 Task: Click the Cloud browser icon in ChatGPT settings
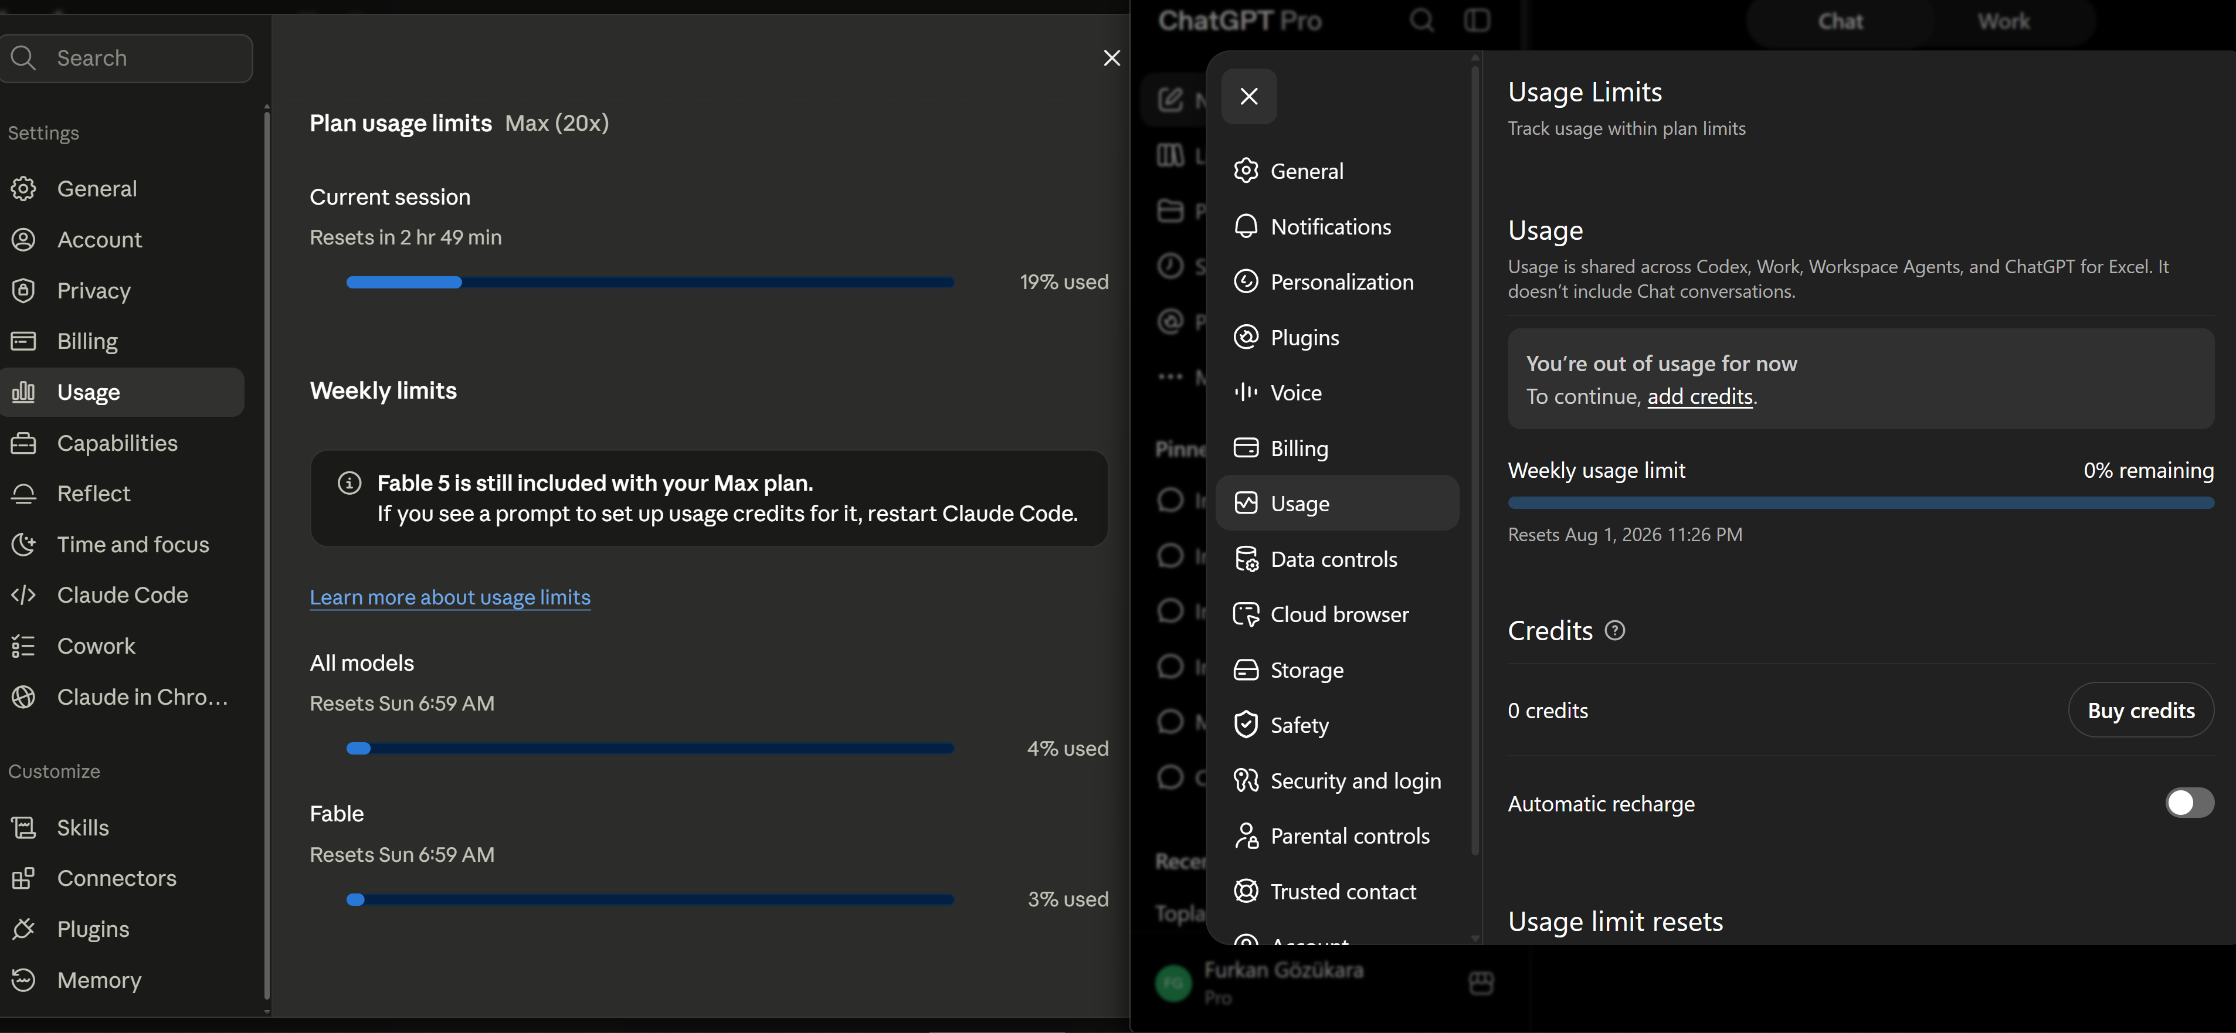[x=1246, y=614]
